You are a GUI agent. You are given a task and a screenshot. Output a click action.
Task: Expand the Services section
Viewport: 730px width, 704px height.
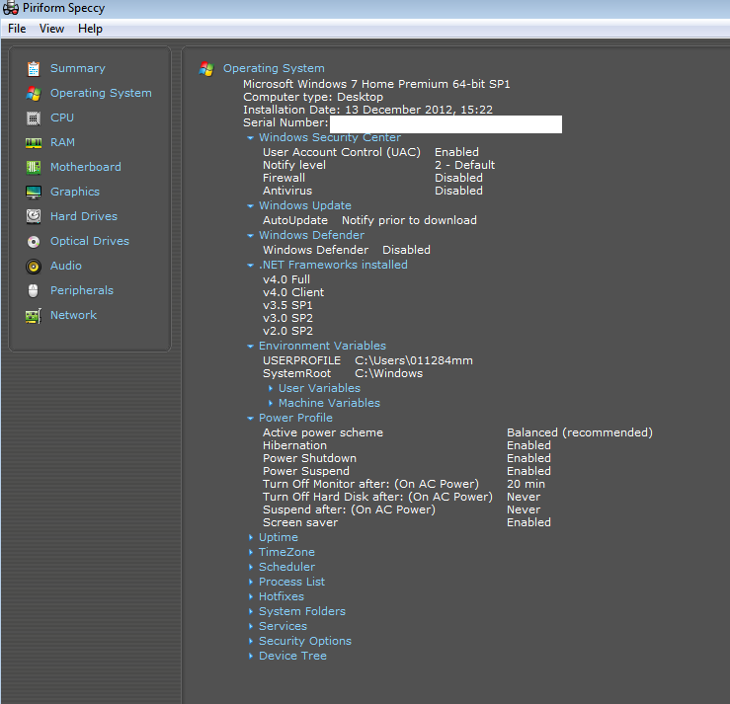pos(251,626)
